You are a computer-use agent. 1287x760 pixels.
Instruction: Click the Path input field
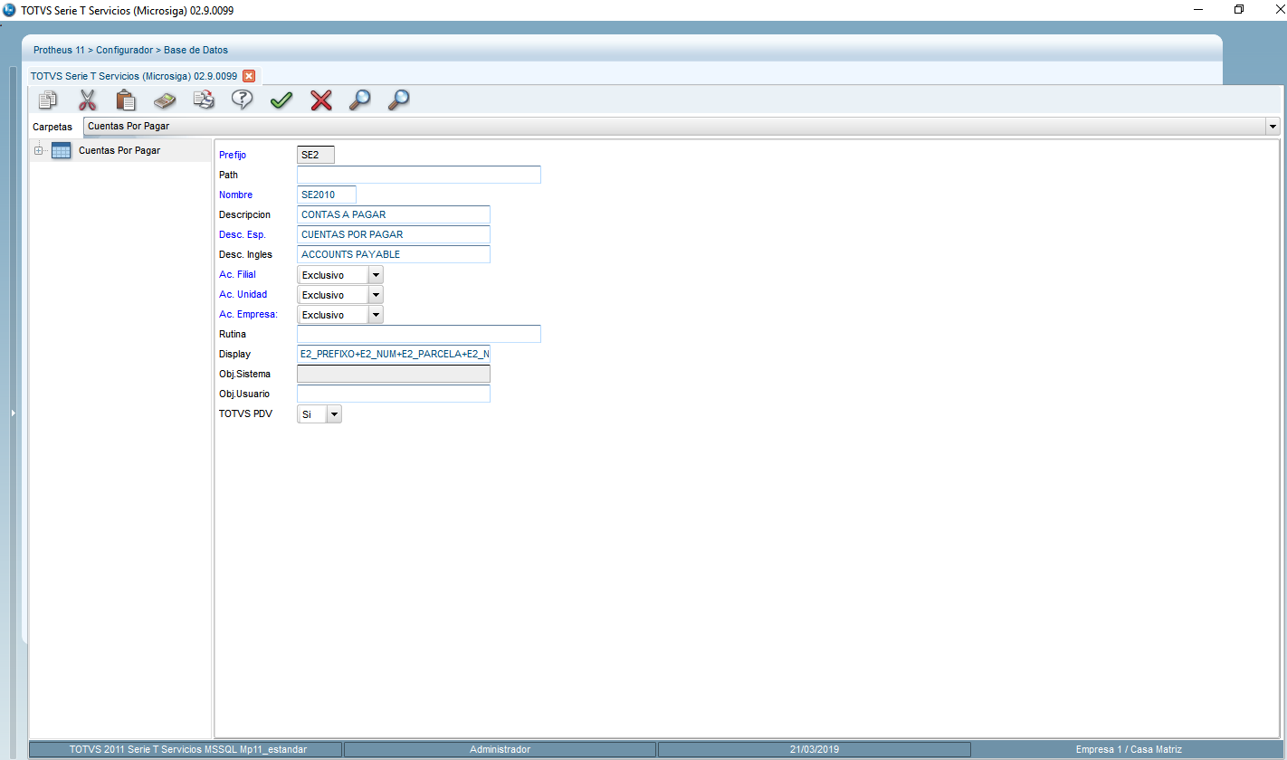(419, 175)
